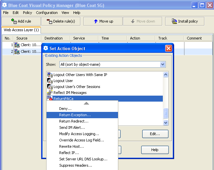Minimize the Visual Policy Manager window
Screen dimensions: 214x170
point(194,5)
